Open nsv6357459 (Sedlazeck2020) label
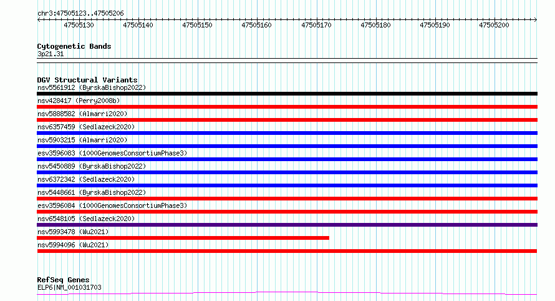 pyautogui.click(x=86, y=127)
